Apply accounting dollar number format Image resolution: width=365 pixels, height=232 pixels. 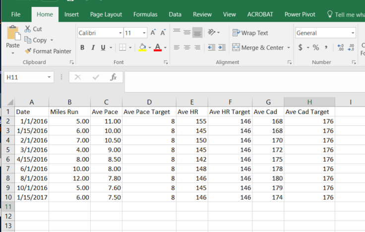click(301, 48)
